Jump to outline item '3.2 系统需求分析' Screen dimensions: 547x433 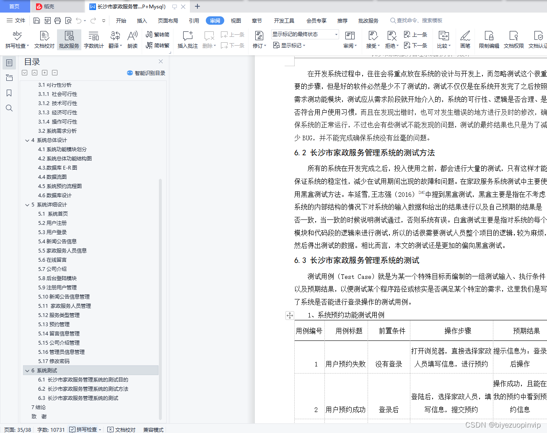[x=57, y=131]
